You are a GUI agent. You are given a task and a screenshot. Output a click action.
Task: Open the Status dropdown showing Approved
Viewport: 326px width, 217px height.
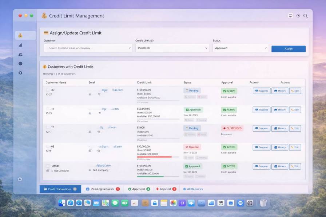tap(240, 48)
